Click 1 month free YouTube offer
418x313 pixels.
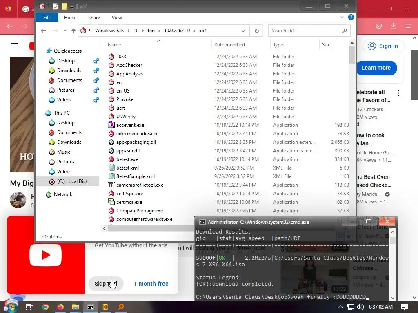(151, 284)
